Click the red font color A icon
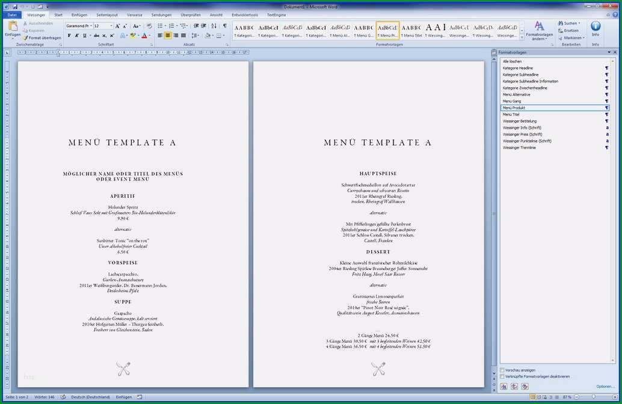This screenshot has width=622, height=404. (x=144, y=35)
